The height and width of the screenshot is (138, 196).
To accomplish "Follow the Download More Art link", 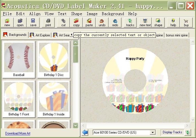I will pos(18,133).
